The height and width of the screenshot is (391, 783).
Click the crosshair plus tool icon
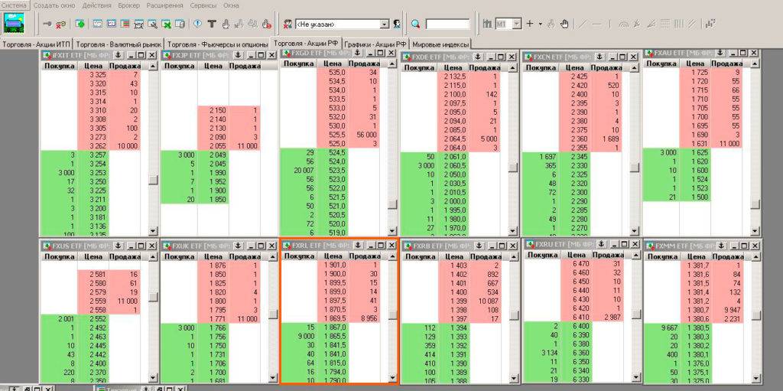(530, 24)
